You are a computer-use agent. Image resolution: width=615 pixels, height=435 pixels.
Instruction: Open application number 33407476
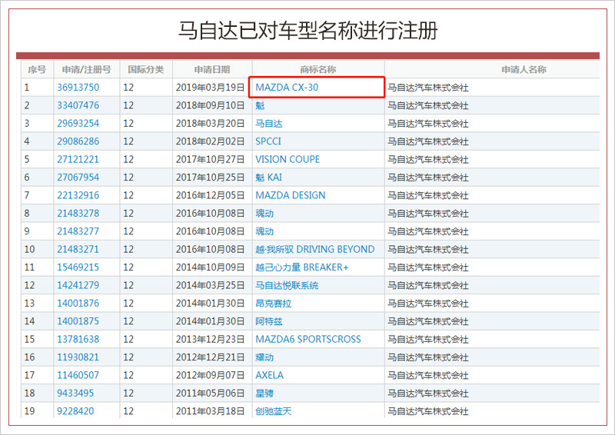click(x=78, y=105)
